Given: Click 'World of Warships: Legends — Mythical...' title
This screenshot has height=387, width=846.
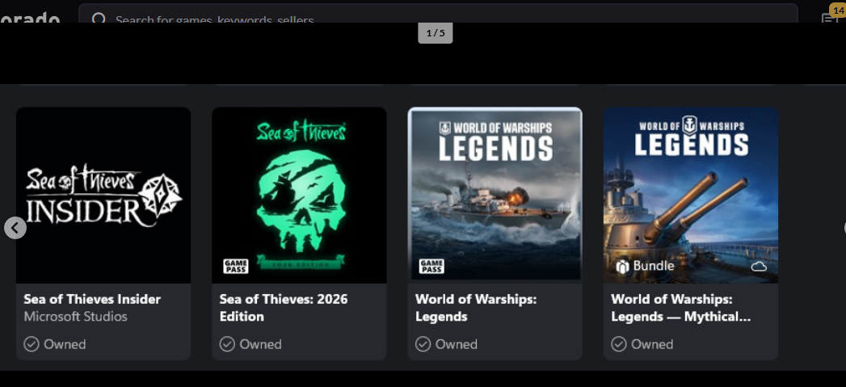Looking at the screenshot, I should pos(681,308).
